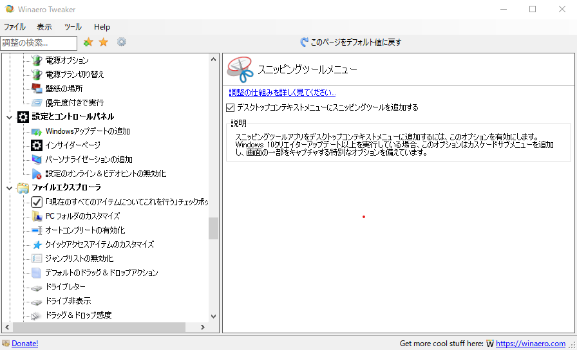Open 調整の仕組みを詳しく見てください link
The width and height of the screenshot is (577, 350).
[282, 92]
